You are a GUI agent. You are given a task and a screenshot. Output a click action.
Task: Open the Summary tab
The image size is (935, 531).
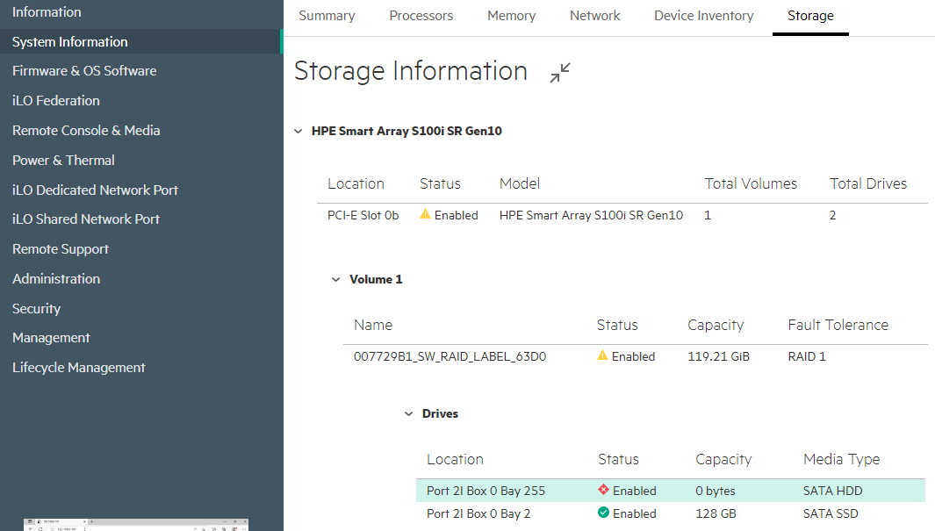point(327,16)
